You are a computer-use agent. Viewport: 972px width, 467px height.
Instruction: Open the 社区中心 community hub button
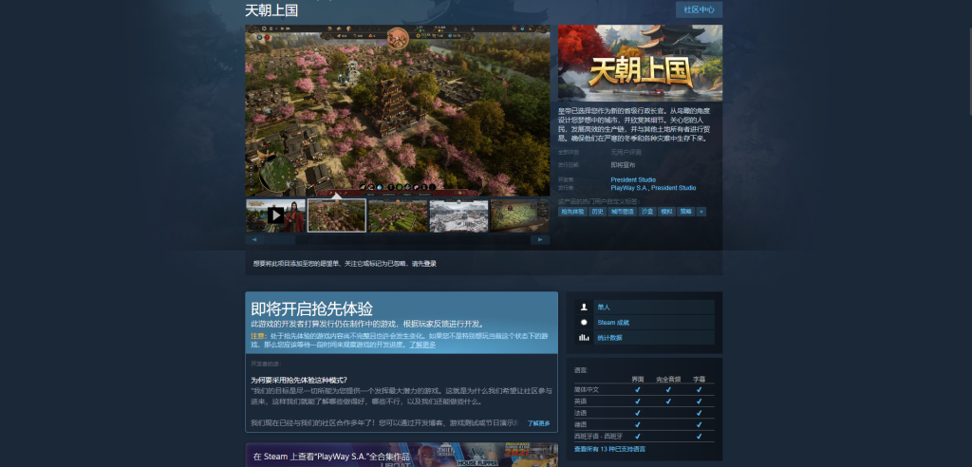699,9
